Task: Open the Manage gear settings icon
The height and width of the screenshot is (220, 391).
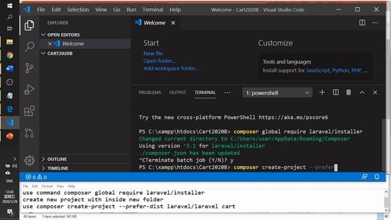Action: [x=29, y=160]
